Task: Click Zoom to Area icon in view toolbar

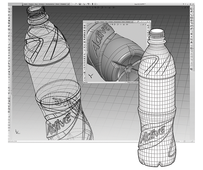Action: (x=90, y=7)
